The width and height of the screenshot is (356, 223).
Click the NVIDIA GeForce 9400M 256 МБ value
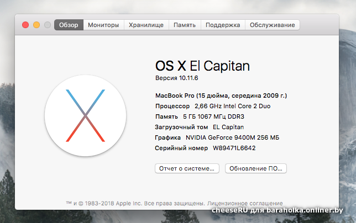click(x=232, y=137)
